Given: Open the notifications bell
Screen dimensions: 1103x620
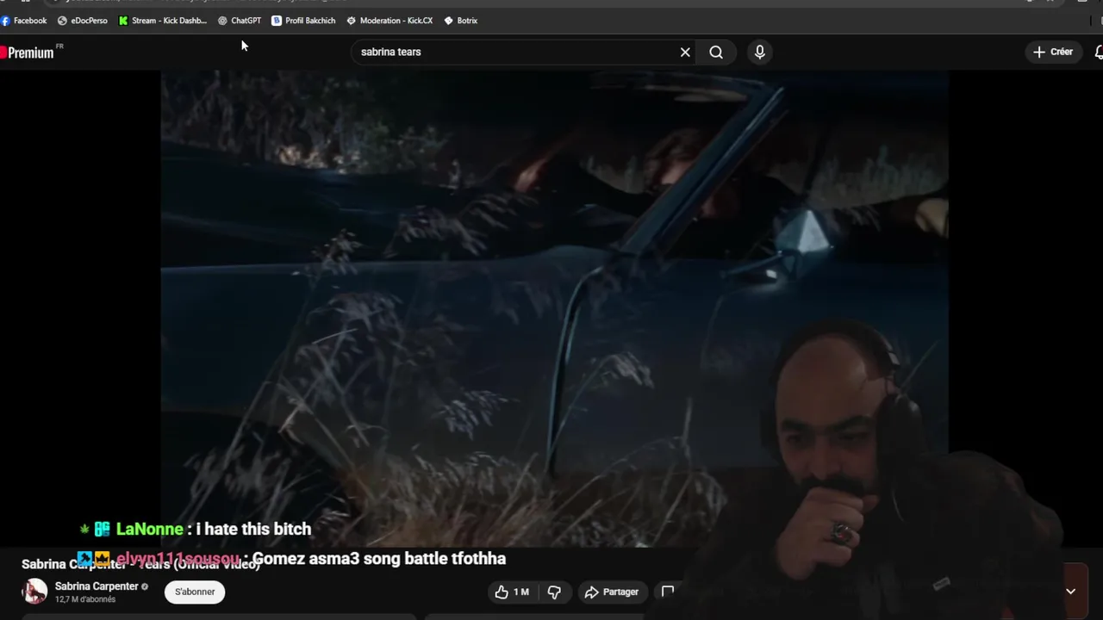Looking at the screenshot, I should 1098,53.
